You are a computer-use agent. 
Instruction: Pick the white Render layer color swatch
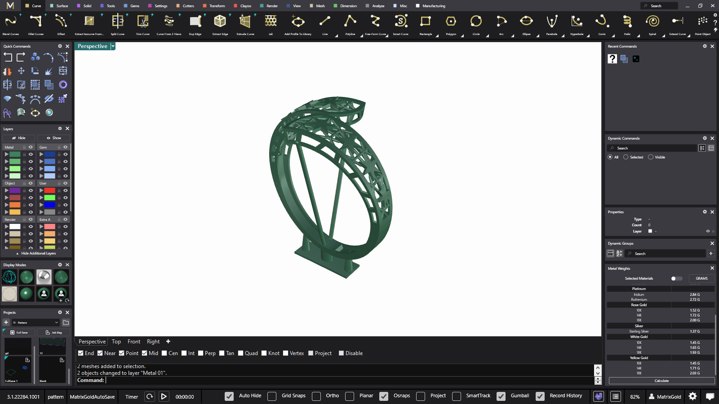[15, 227]
